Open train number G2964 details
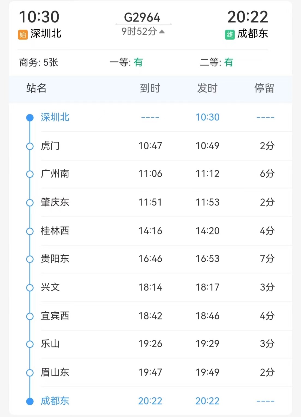Viewport: 301px width, 417px height. (142, 18)
